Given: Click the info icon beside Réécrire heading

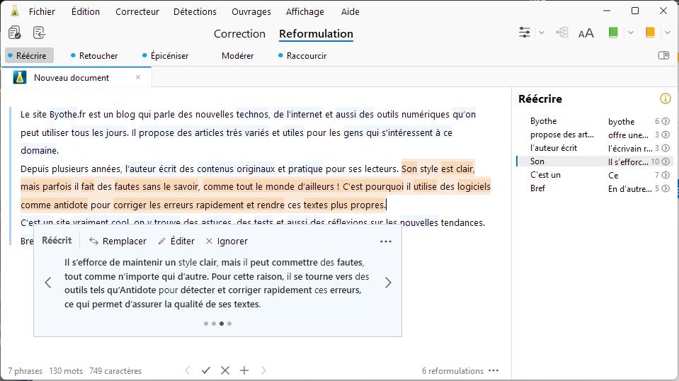Looking at the screenshot, I should point(665,98).
